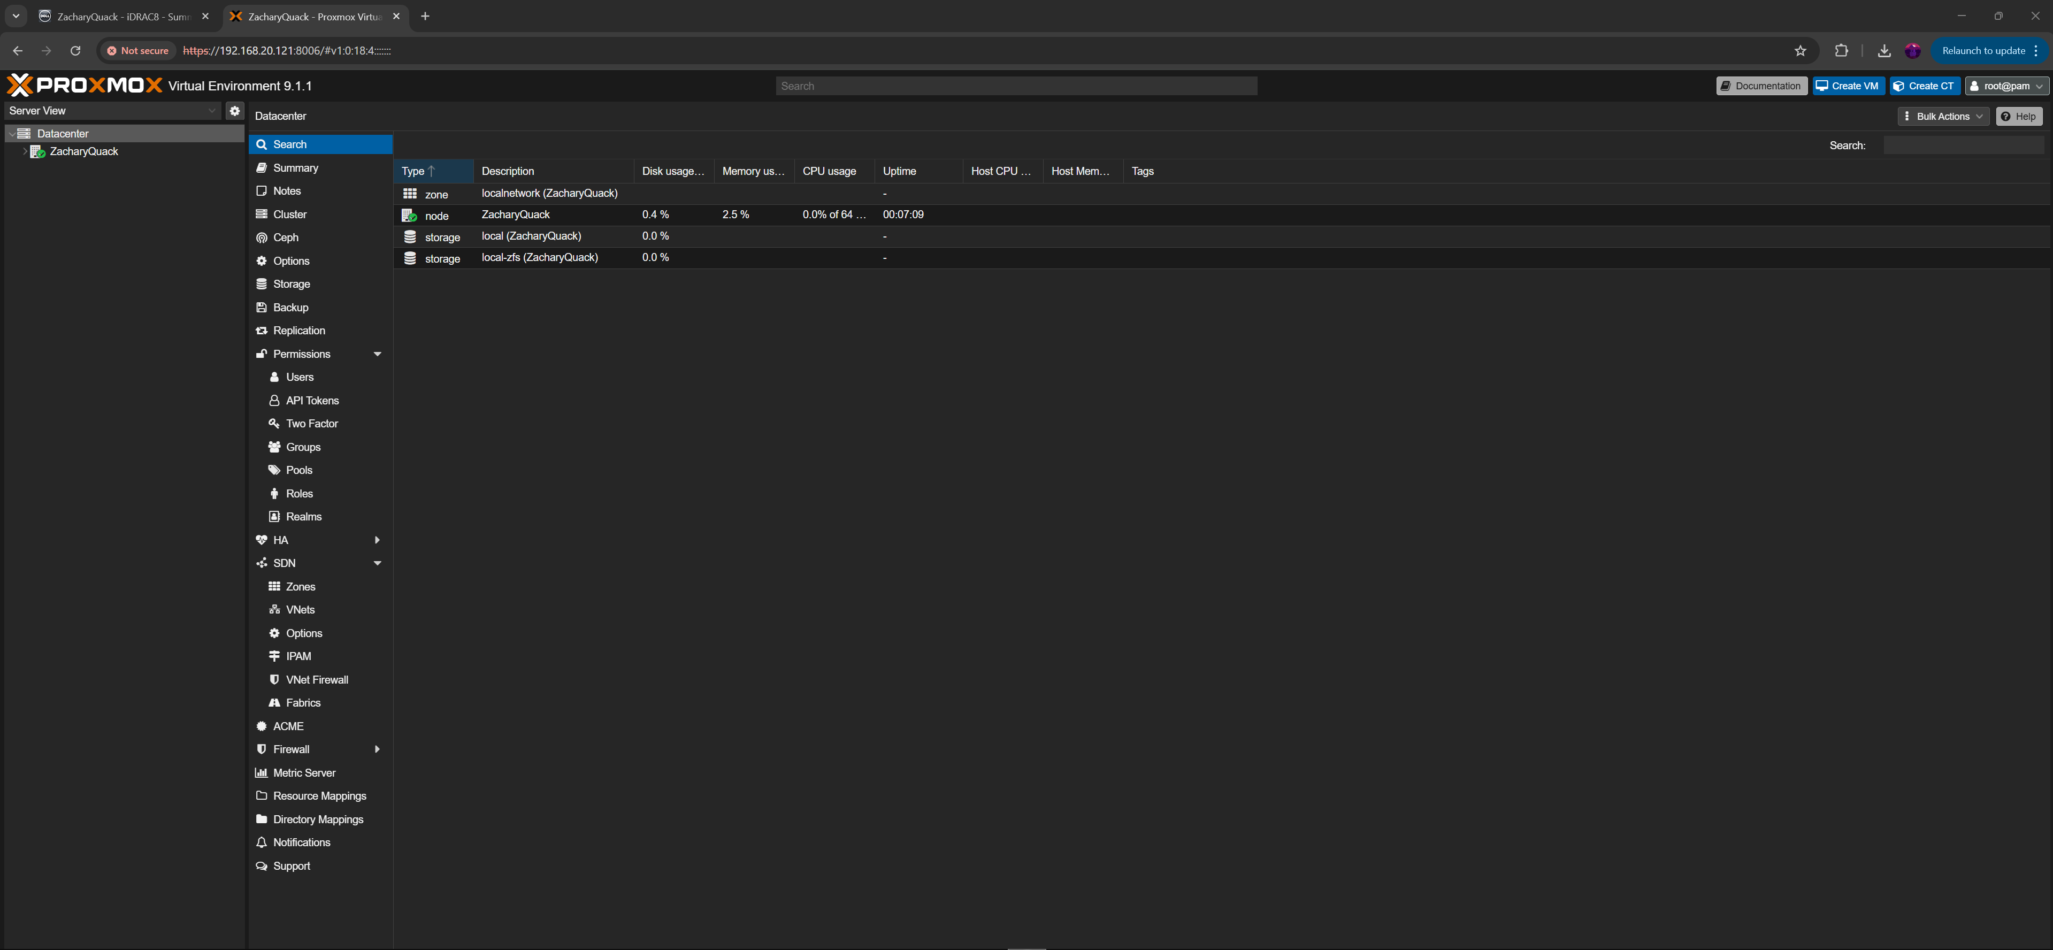Expand the ZacharyQuack node in tree

click(25, 151)
